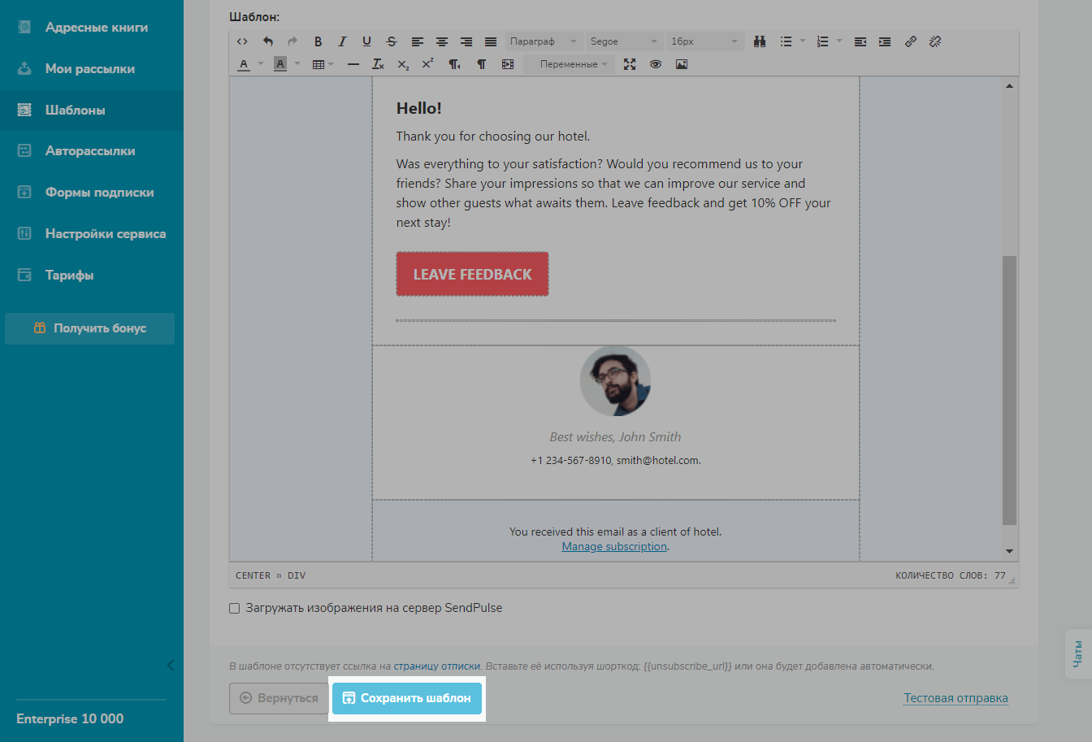
Task: Insert a bullet list
Action: [786, 41]
